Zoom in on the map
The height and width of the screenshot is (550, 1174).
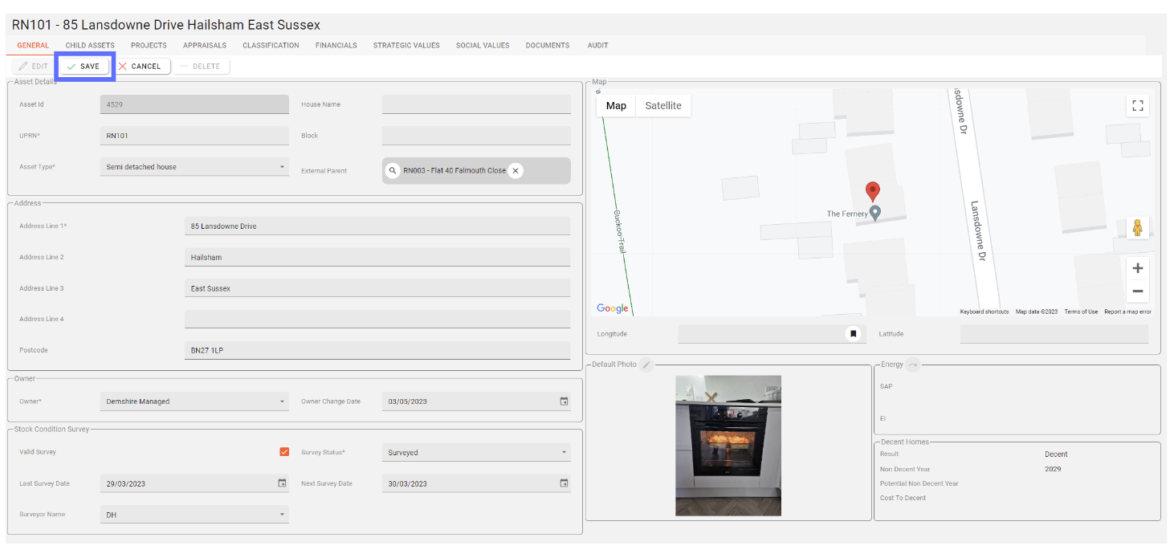pyautogui.click(x=1137, y=268)
